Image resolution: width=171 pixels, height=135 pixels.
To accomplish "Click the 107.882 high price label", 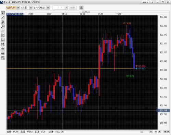I will tap(127, 23).
